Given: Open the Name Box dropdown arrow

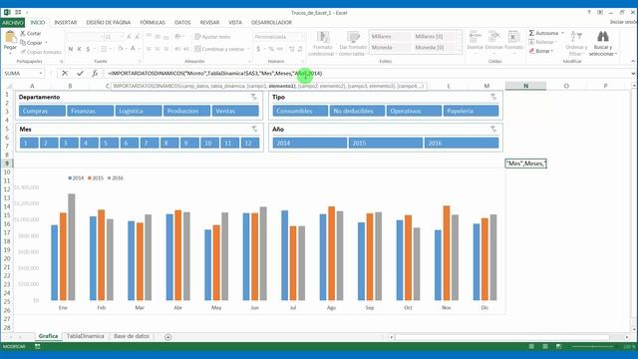Looking at the screenshot, I should click(41, 73).
